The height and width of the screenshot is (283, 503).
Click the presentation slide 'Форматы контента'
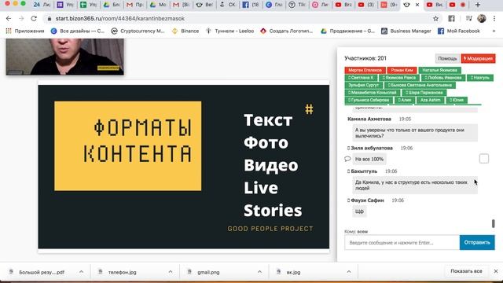(183, 167)
